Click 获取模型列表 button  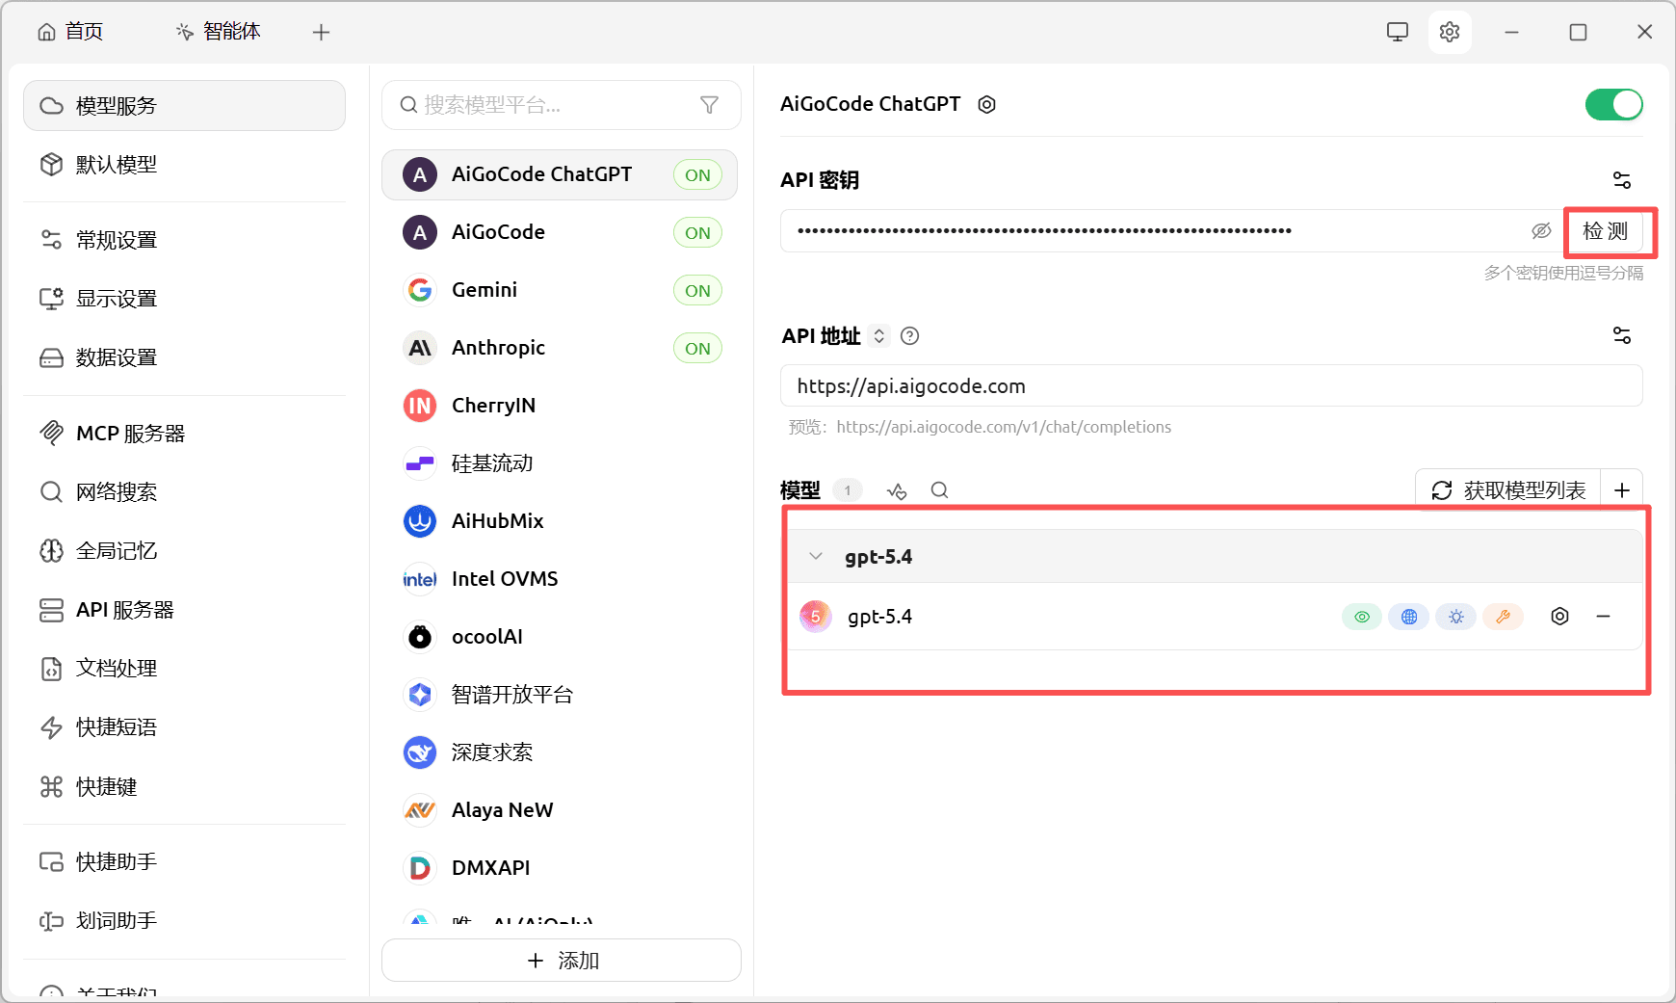click(1508, 490)
